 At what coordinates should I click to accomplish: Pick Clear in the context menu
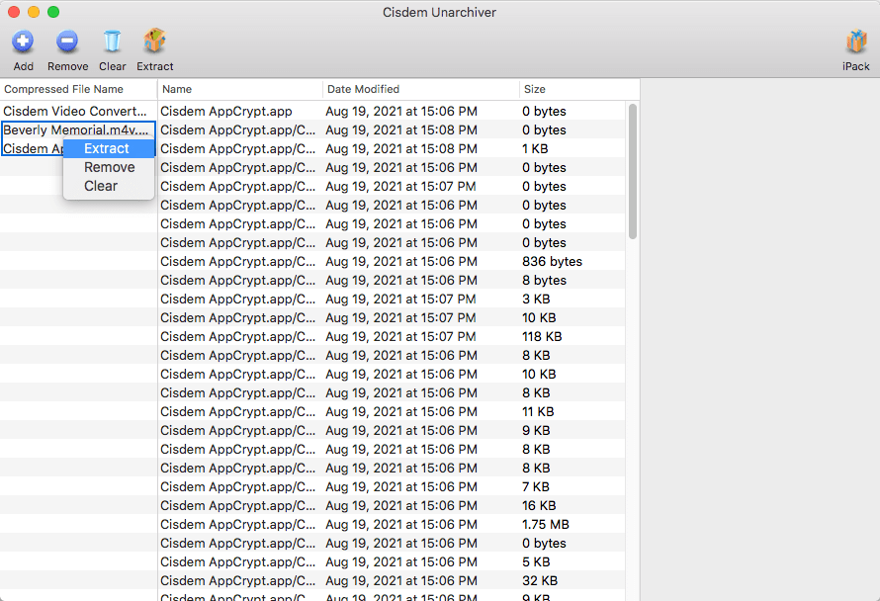pos(101,187)
